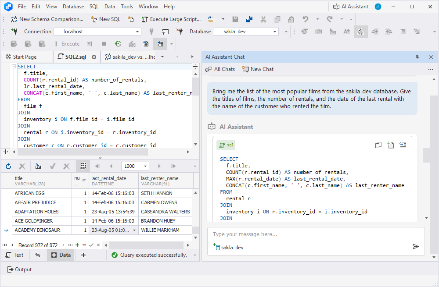Select the Execute Large Script tool
This screenshot has width=439, height=287.
(171, 19)
